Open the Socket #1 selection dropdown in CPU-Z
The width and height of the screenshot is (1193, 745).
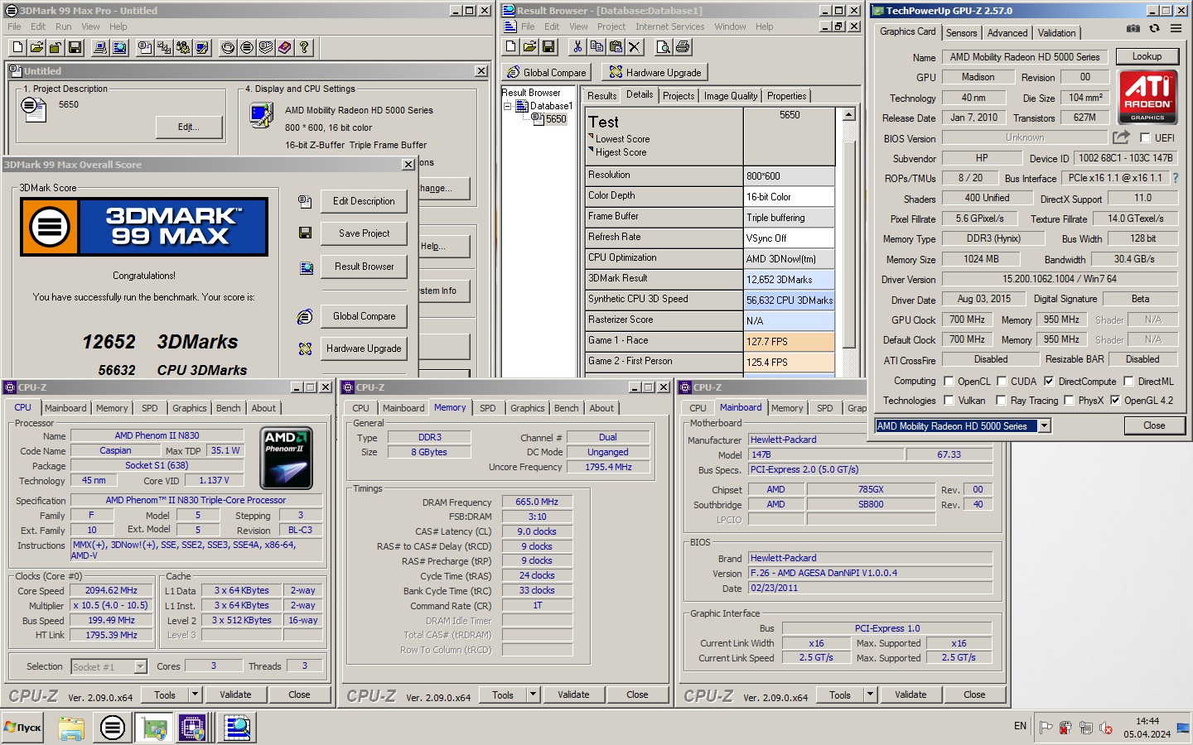pyautogui.click(x=140, y=666)
